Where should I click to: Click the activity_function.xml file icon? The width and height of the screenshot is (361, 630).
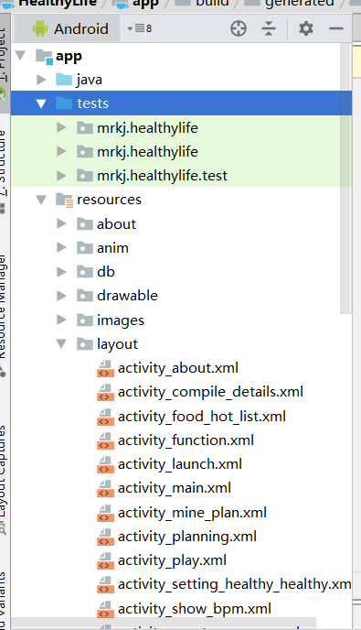pyautogui.click(x=105, y=440)
